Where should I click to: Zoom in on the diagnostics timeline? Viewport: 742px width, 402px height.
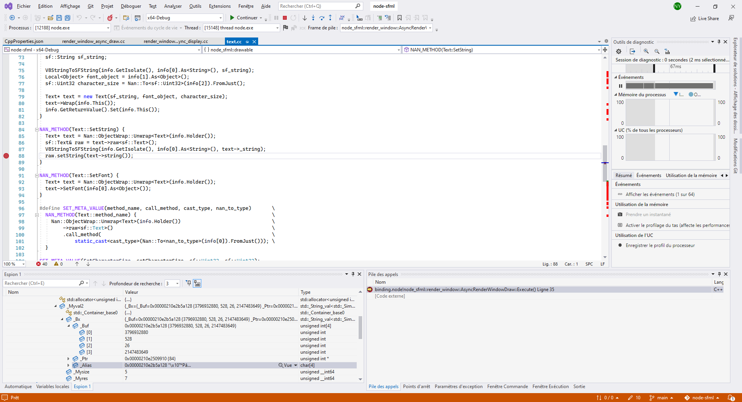646,51
